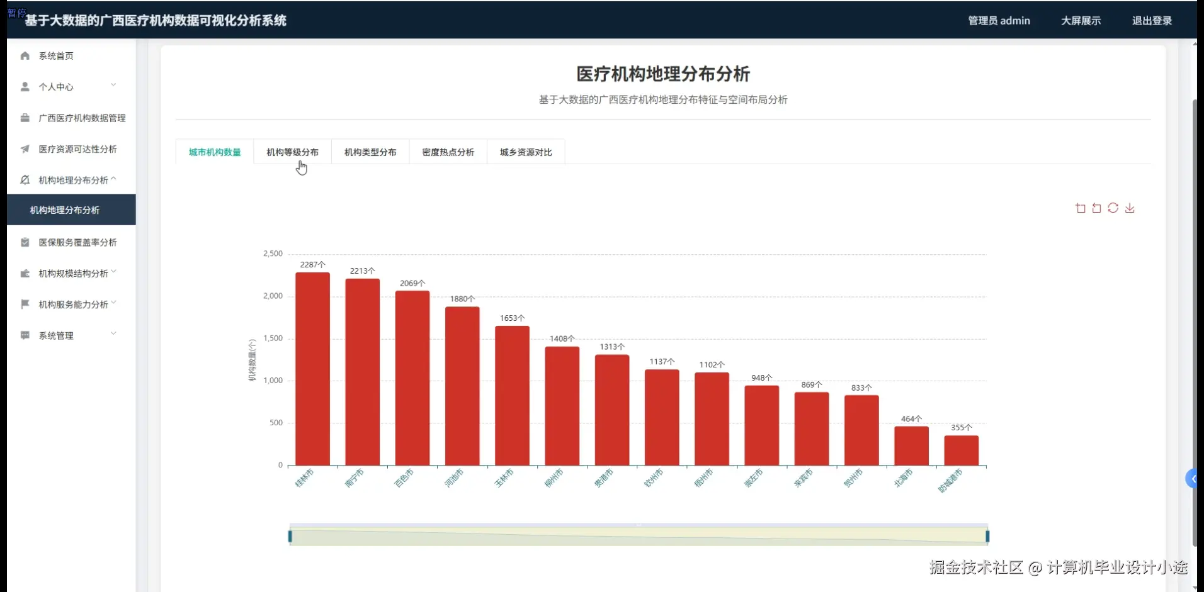Click the user icon next to 个人中心

click(x=25, y=86)
